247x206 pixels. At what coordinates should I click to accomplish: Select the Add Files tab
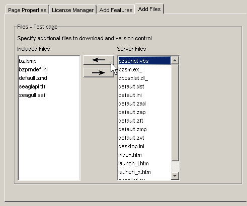point(149,9)
